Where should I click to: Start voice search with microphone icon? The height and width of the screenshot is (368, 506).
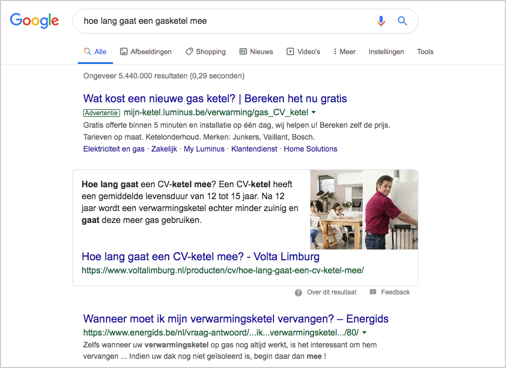tap(381, 21)
